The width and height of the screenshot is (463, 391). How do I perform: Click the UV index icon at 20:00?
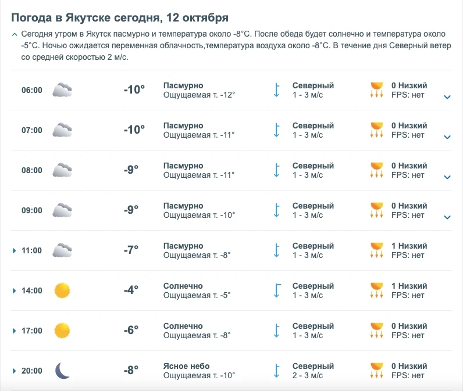tap(376, 371)
